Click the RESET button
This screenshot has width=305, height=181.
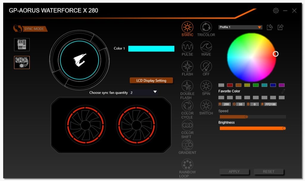point(269,172)
